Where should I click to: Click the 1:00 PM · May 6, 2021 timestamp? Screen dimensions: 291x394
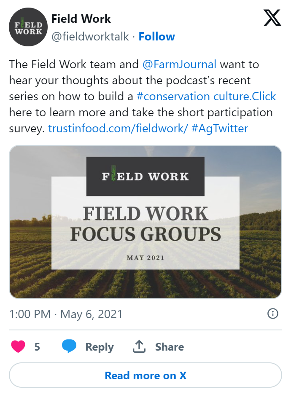pos(66,314)
